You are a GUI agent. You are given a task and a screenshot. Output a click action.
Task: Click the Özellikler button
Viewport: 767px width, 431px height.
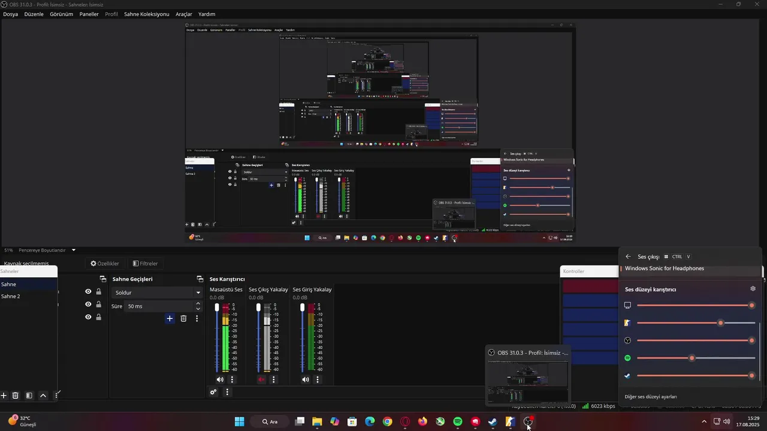pyautogui.click(x=105, y=263)
